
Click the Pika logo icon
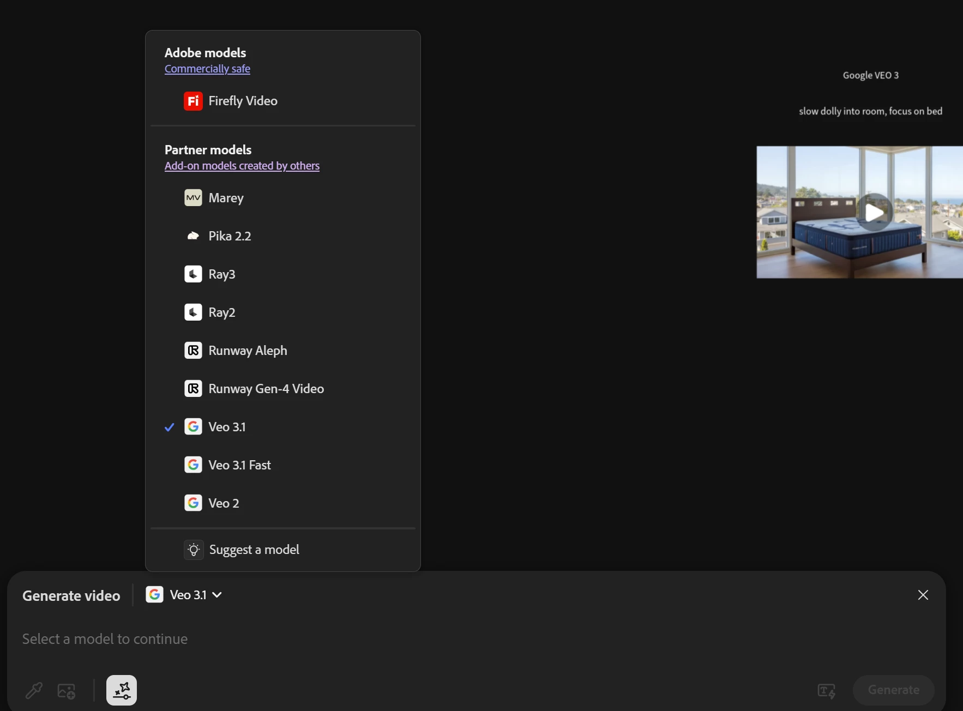193,236
